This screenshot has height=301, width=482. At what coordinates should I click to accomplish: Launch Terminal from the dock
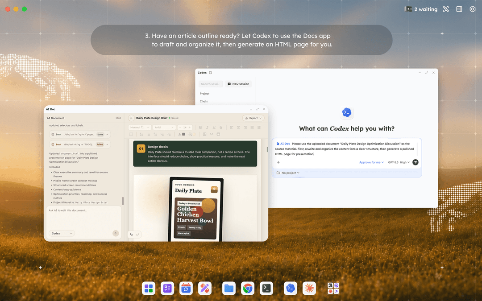pyautogui.click(x=266, y=289)
